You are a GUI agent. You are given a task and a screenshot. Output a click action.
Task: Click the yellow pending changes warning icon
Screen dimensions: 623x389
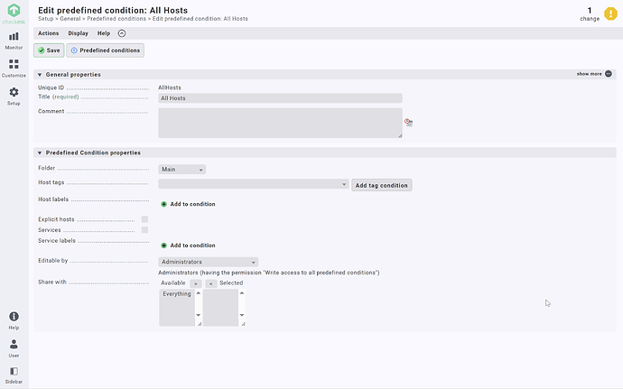pyautogui.click(x=610, y=14)
